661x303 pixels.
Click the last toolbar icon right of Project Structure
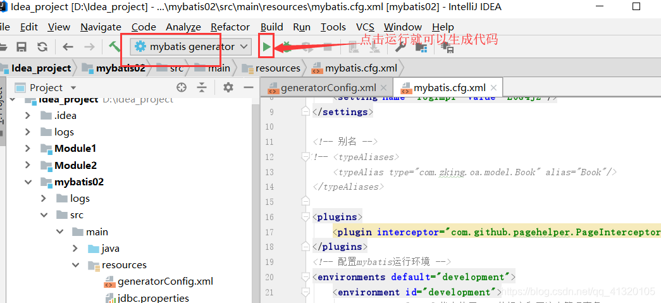tap(447, 47)
